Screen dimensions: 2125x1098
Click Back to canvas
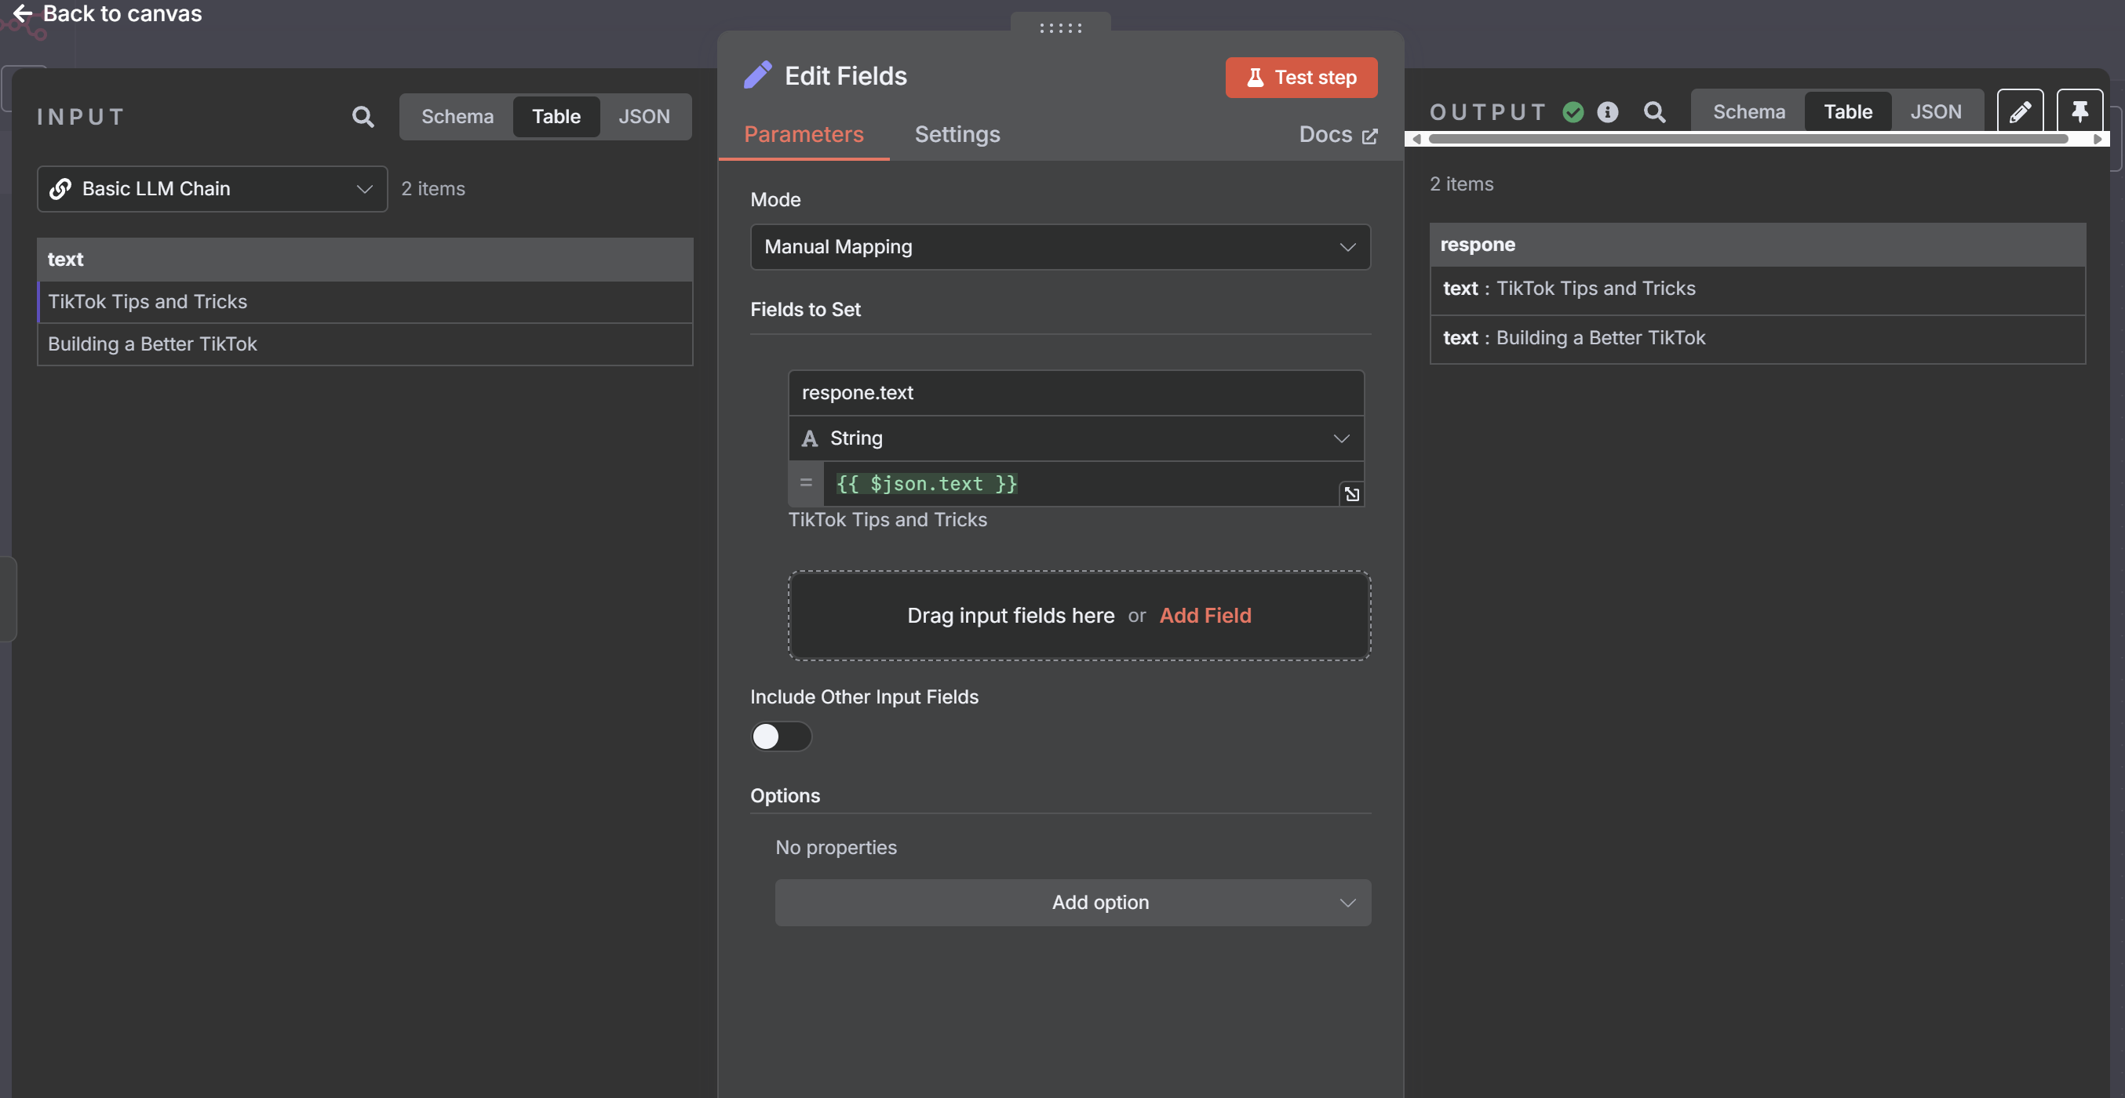tap(108, 13)
